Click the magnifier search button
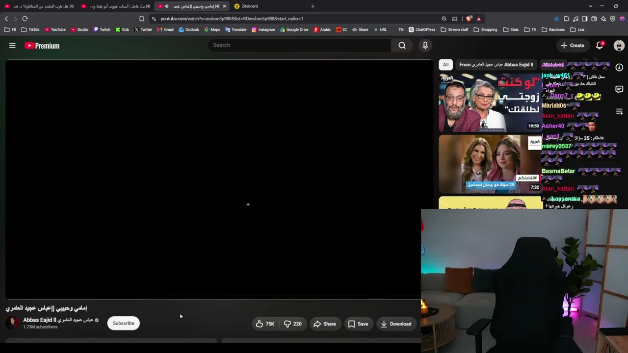Viewport: 628px width, 353px height. point(402,45)
